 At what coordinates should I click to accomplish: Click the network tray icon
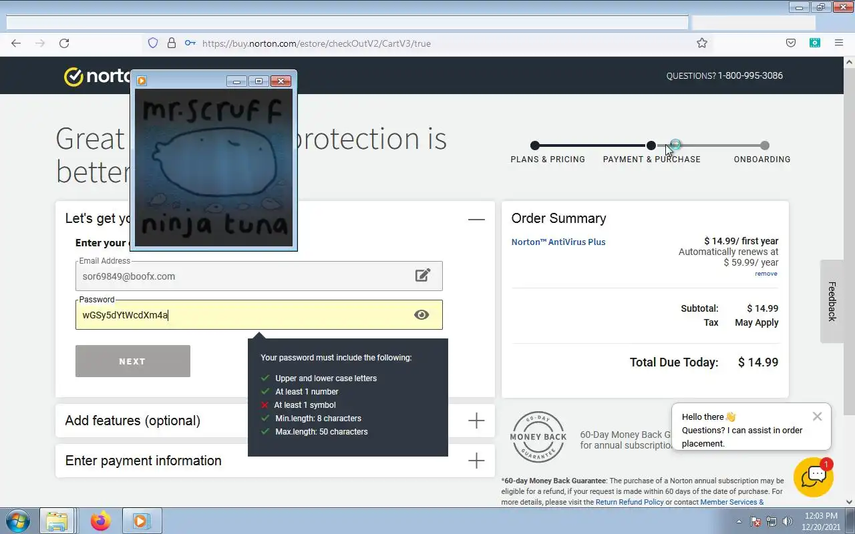click(772, 521)
